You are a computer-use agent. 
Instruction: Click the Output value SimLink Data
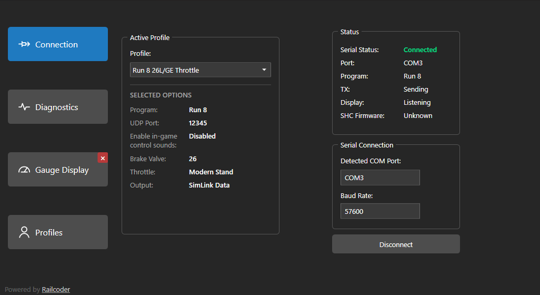[209, 185]
